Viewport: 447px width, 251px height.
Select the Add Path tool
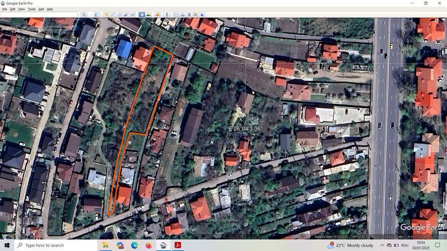pos(119,14)
